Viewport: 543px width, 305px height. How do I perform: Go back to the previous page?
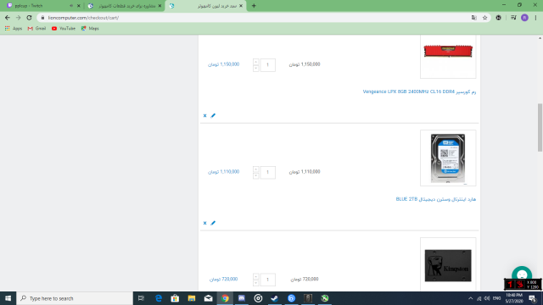(x=8, y=18)
